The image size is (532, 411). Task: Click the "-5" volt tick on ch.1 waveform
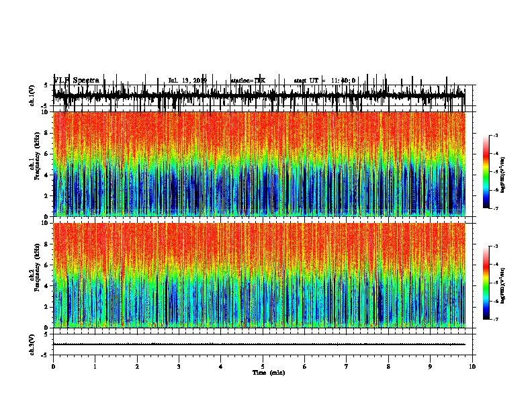pyautogui.click(x=45, y=106)
